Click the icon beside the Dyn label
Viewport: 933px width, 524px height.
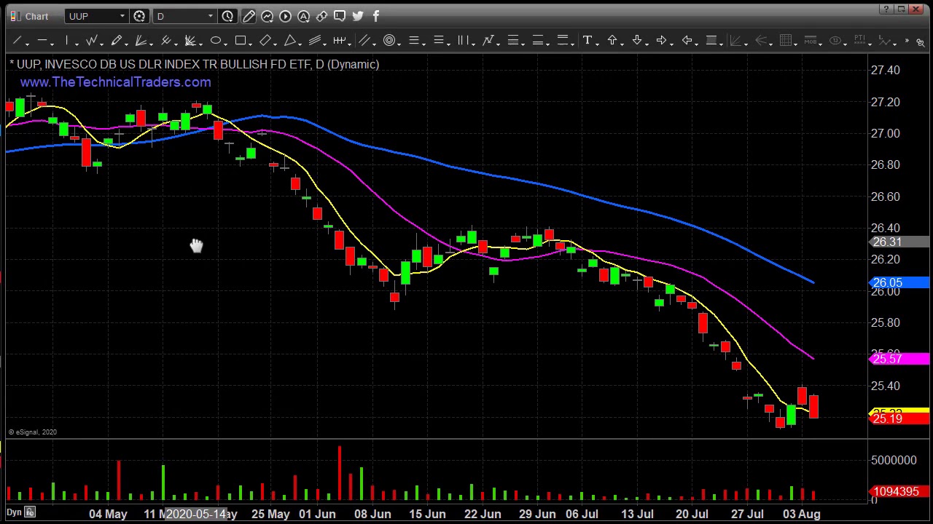(x=30, y=512)
